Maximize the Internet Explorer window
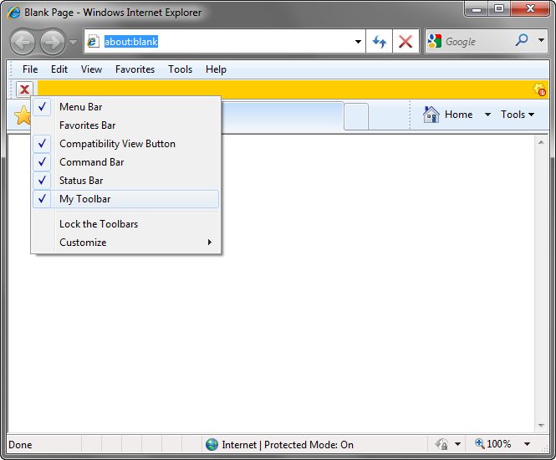556x460 pixels. click(499, 9)
